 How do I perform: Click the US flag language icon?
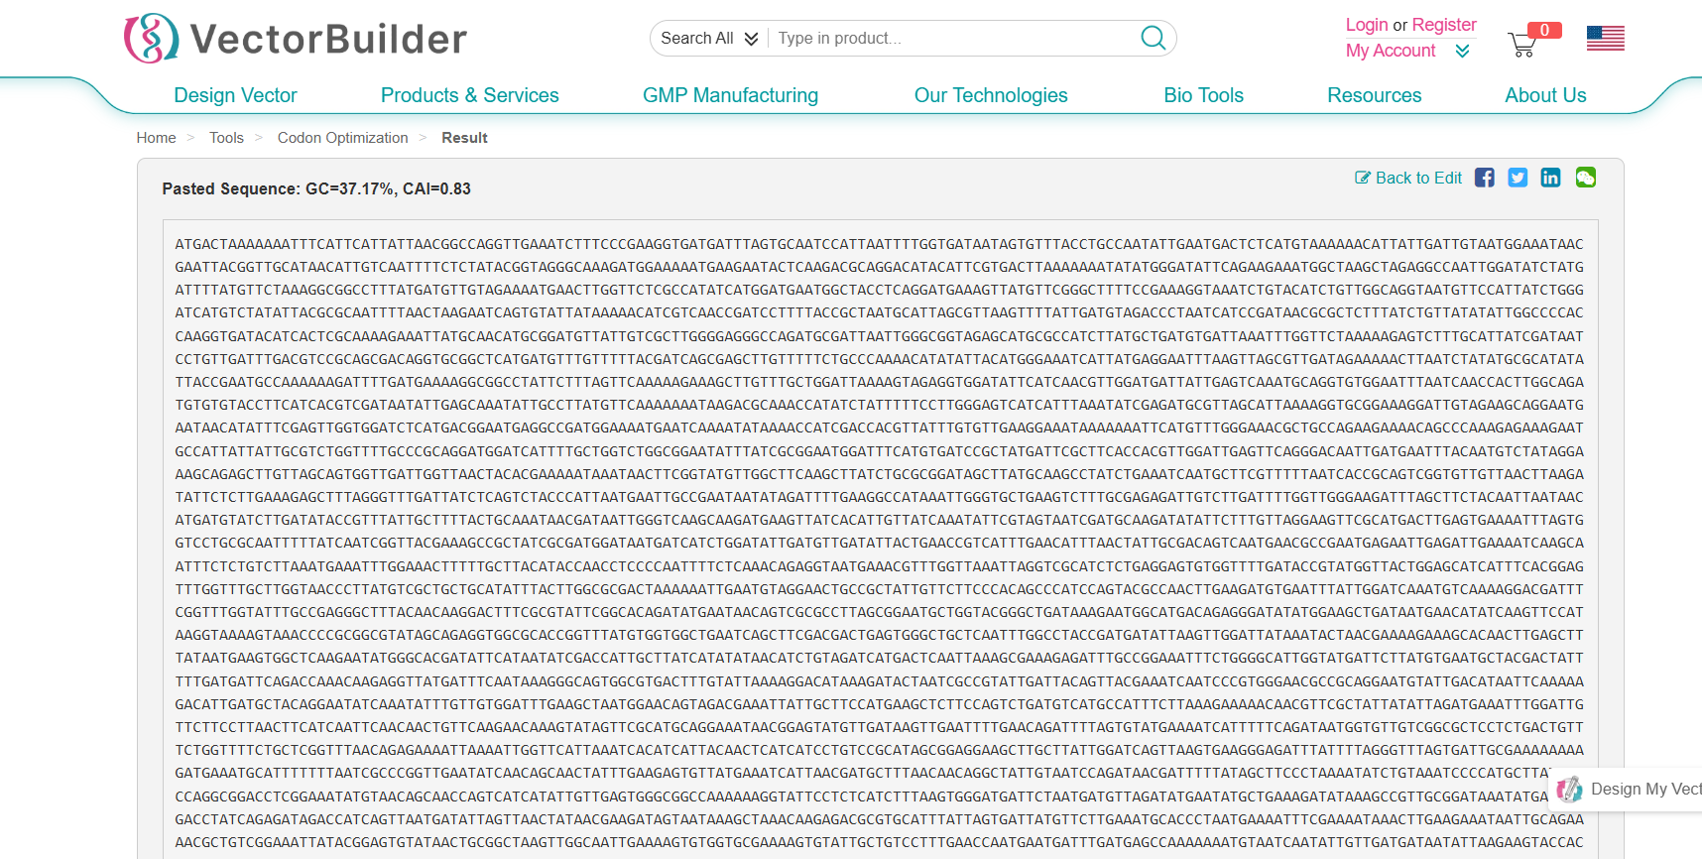coord(1605,39)
